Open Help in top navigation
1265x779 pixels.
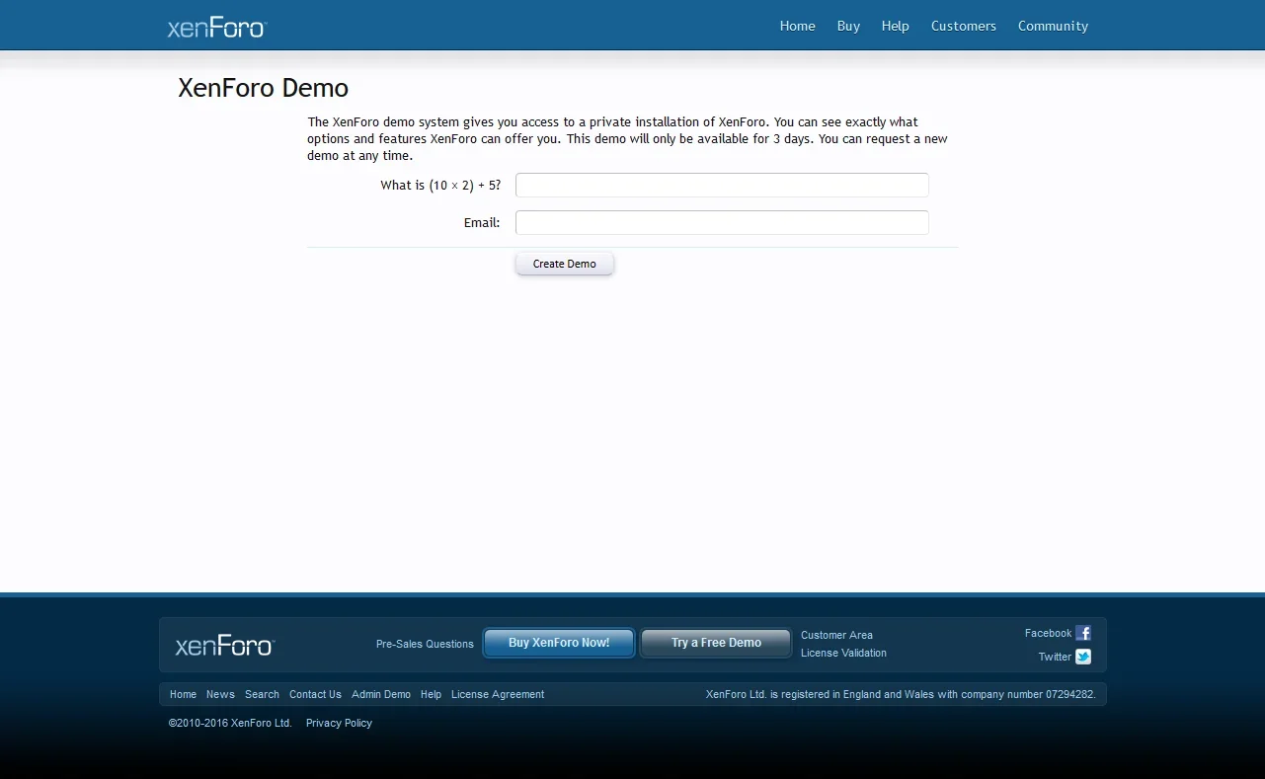[895, 26]
